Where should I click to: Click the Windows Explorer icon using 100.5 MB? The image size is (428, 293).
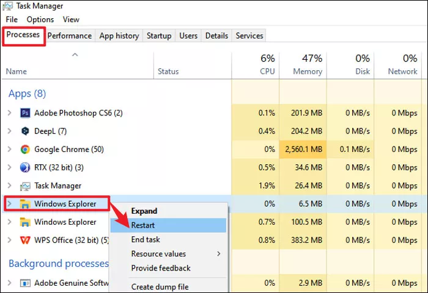click(25, 222)
